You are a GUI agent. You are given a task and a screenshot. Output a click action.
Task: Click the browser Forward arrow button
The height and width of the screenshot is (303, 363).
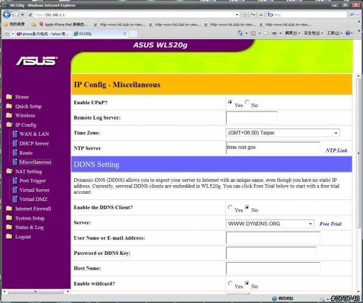[x=15, y=15]
